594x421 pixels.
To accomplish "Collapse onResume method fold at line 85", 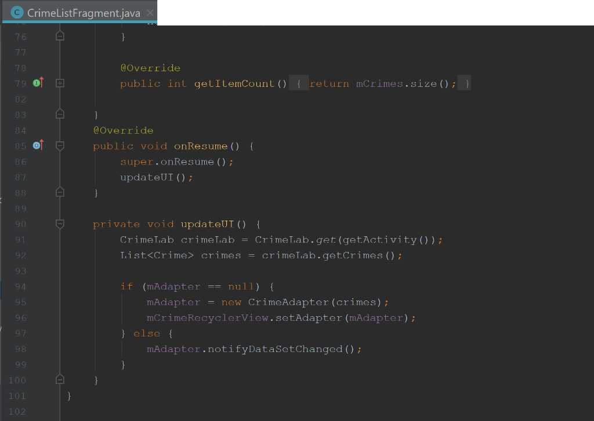I will (60, 145).
